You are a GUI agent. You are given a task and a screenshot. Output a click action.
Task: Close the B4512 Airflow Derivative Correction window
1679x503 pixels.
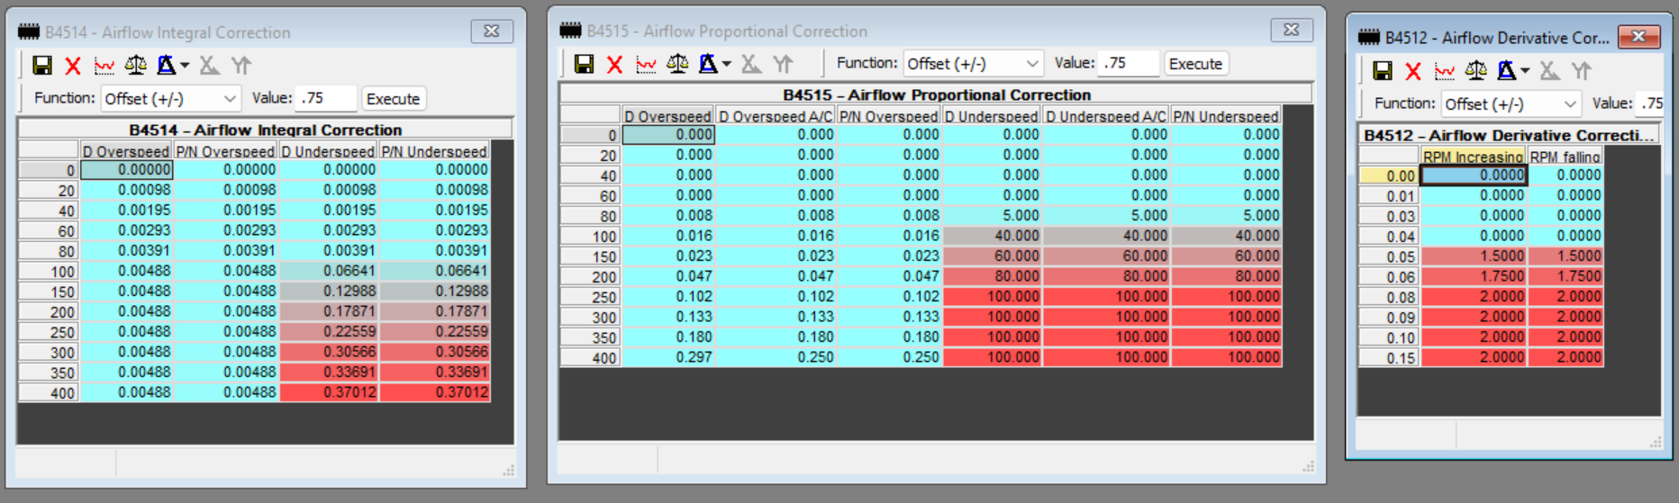tap(1639, 36)
